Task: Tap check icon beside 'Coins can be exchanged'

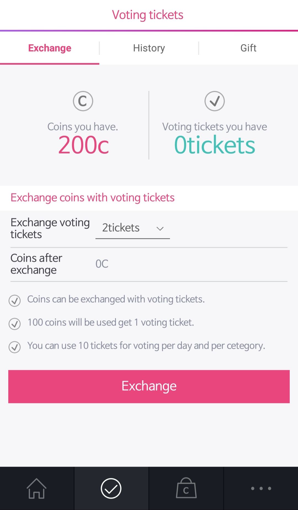Action: tap(15, 301)
